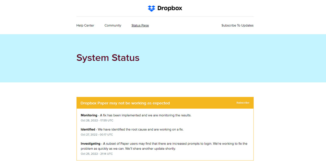Screen dimensions: 326x166
Task: Click the Oct 27, 2022 timestamp
Action: point(97,134)
